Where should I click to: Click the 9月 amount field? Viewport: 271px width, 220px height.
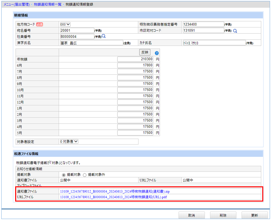click(135, 84)
